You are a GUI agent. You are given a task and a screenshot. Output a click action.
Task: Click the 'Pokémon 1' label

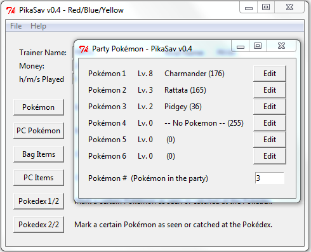[x=107, y=74]
